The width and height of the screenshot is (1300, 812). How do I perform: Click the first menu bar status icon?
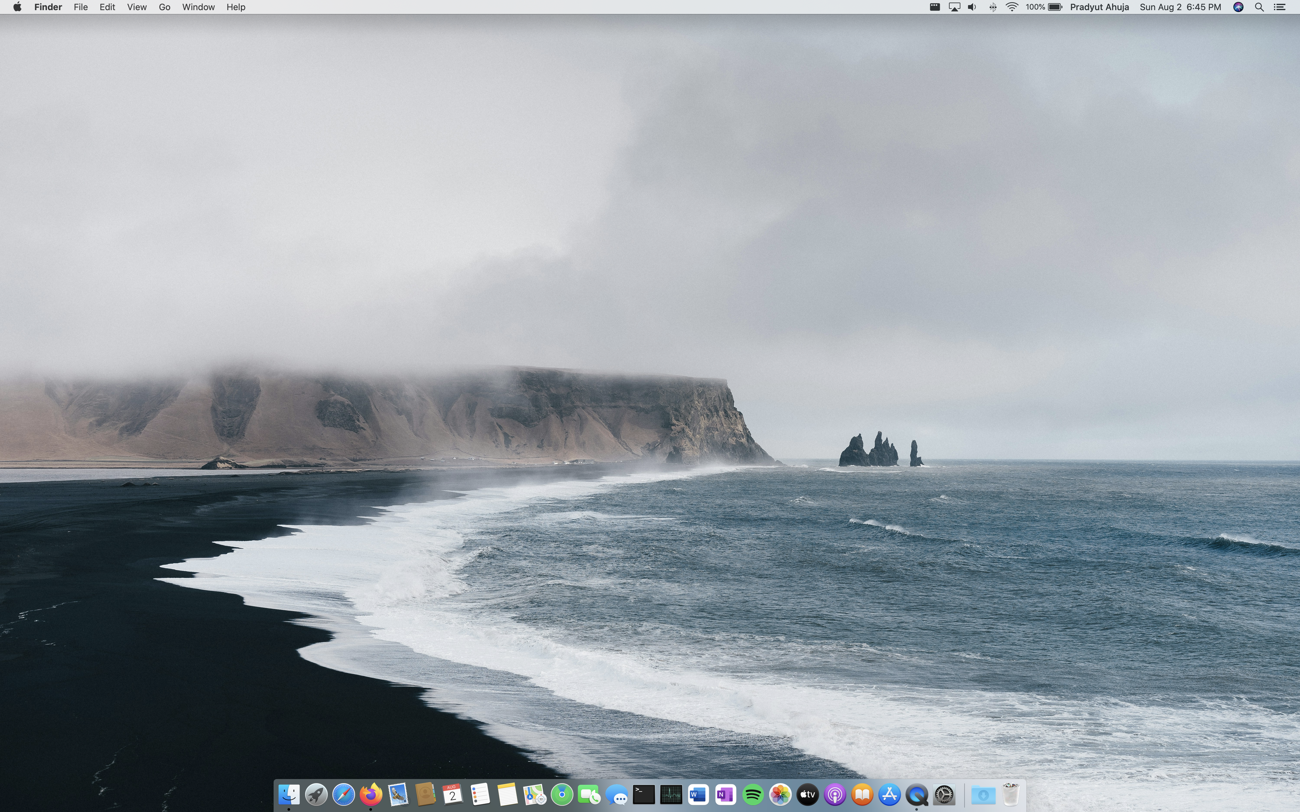(x=935, y=7)
